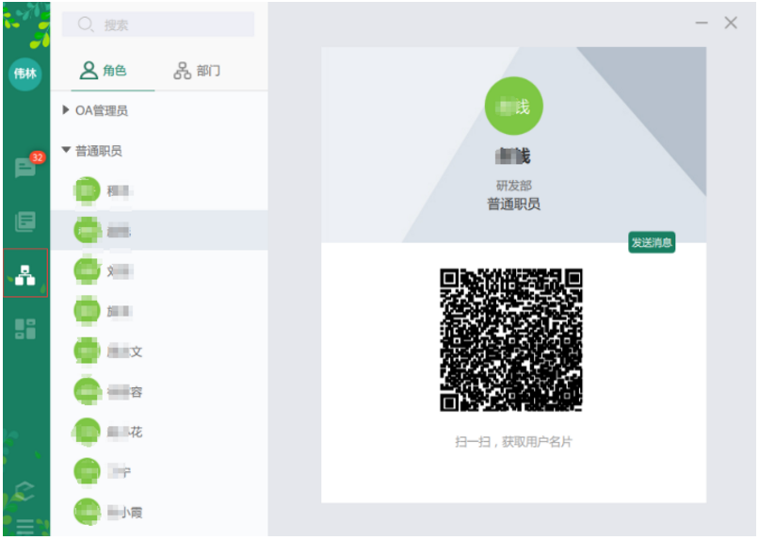The image size is (759, 540).
Task: Select the contact whose name ends in 文
Action: click(x=159, y=352)
